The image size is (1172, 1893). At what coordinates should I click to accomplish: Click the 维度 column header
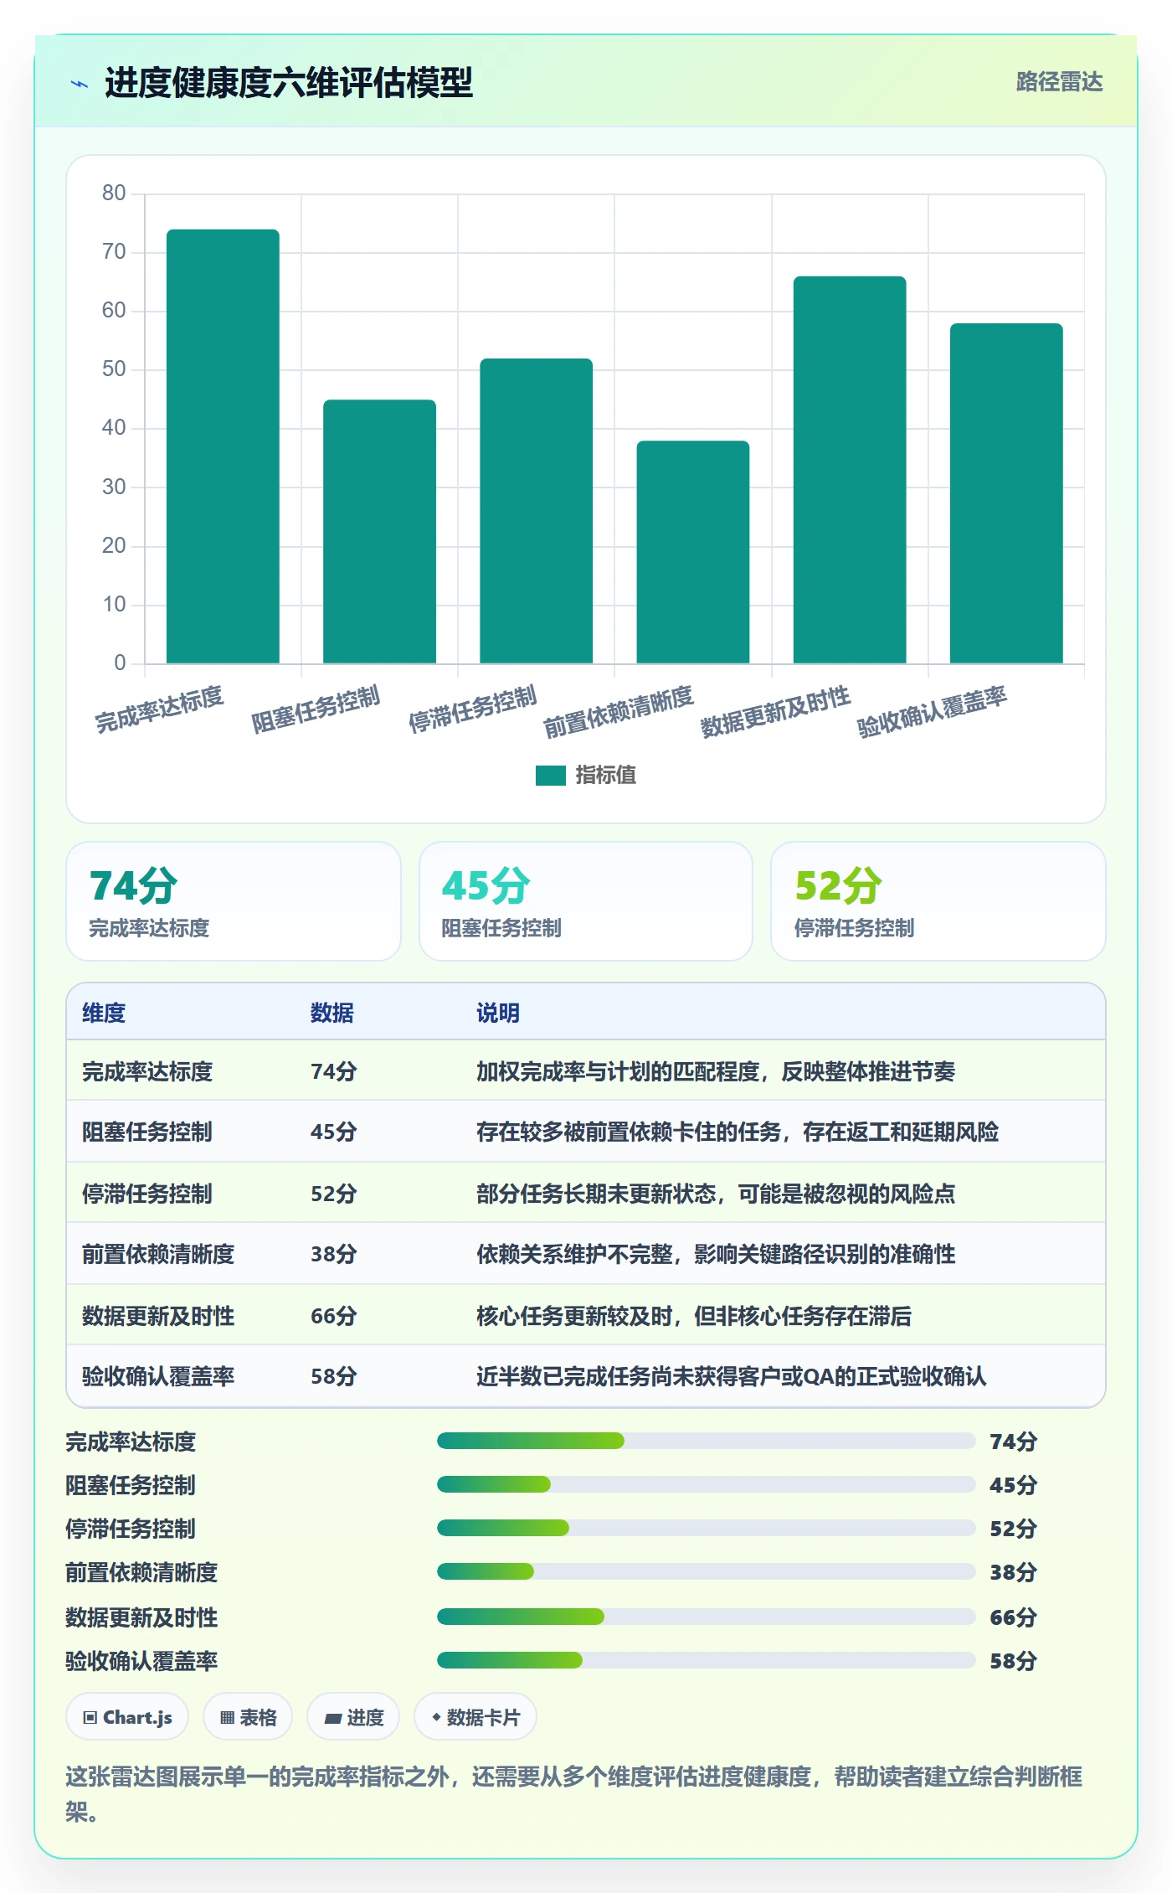click(x=104, y=1013)
